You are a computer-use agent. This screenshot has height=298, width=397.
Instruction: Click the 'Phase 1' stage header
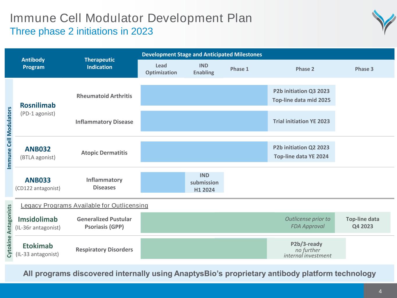click(x=239, y=69)
